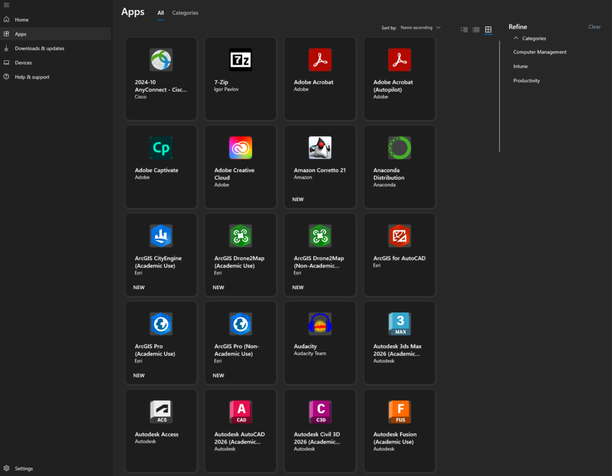Open the Amazon Corretto 21 icon
The image size is (612, 476).
point(320,148)
